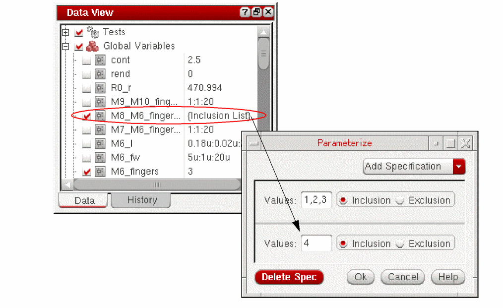
Task: Click Cancel in Parameterize dialog
Action: [x=403, y=277]
